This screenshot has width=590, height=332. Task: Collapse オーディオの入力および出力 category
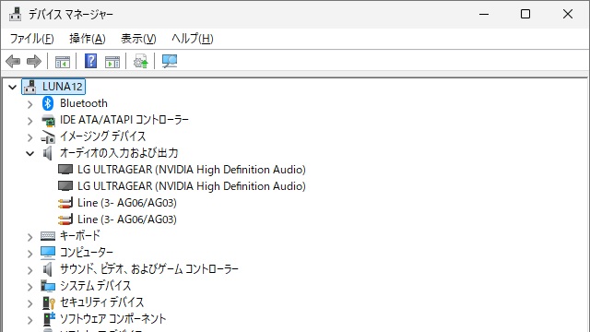click(30, 154)
